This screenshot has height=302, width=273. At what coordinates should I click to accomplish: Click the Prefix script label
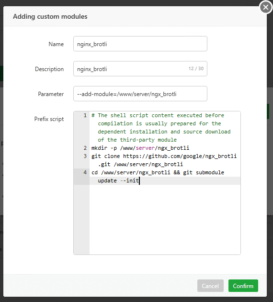(x=49, y=119)
